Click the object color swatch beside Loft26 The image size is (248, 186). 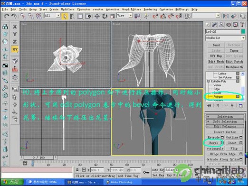click(x=243, y=31)
